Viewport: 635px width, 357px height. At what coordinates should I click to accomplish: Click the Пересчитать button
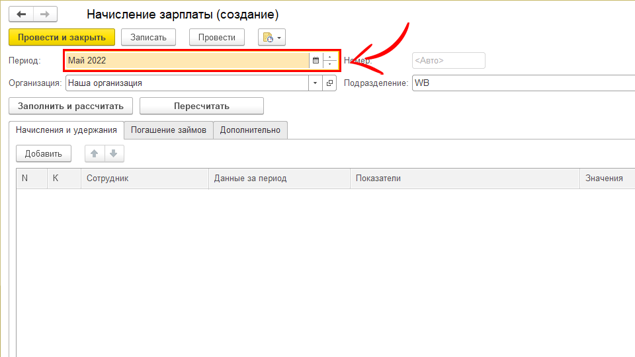coord(201,106)
